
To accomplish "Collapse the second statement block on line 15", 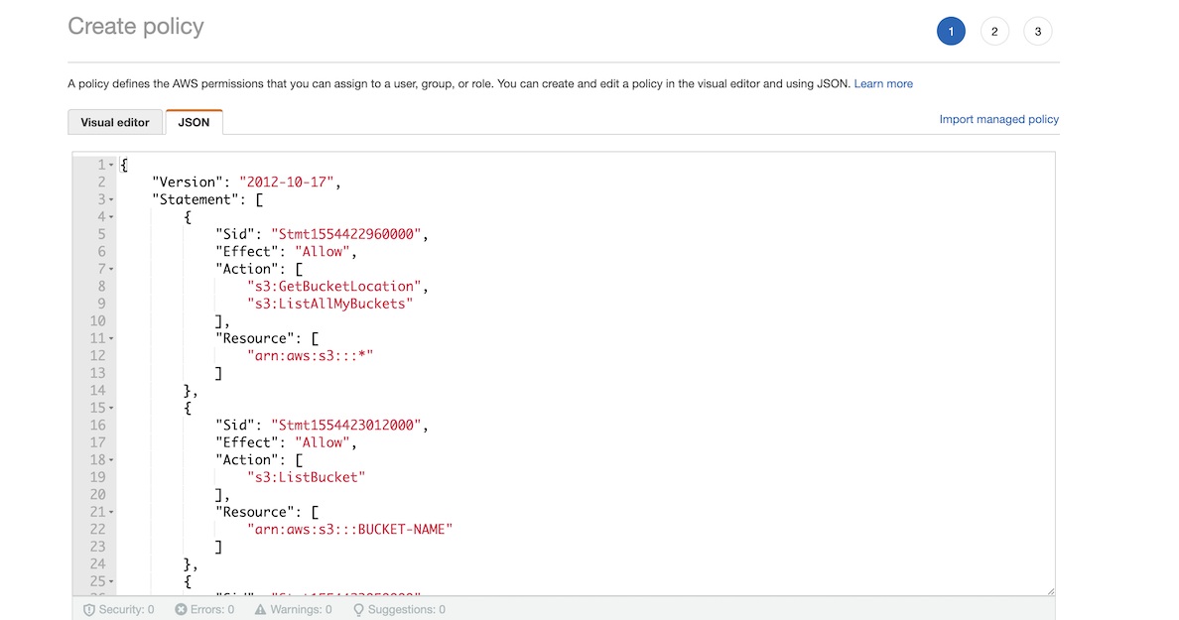I will pos(111,408).
